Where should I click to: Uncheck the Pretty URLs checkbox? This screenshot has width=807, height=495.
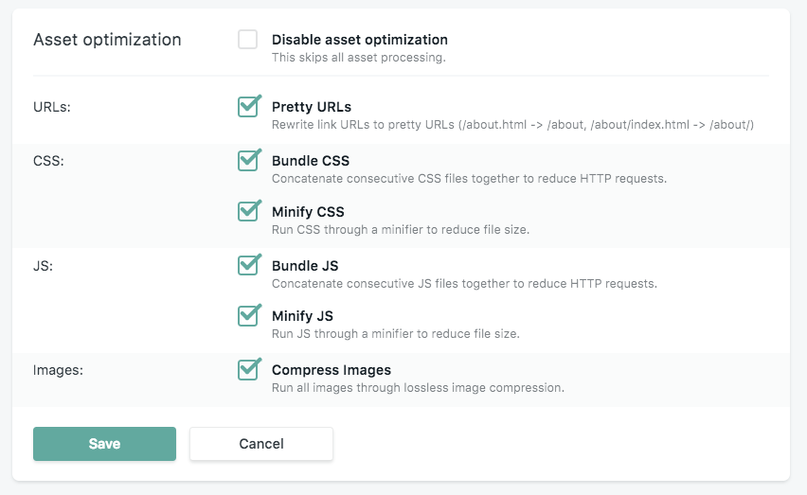[248, 107]
